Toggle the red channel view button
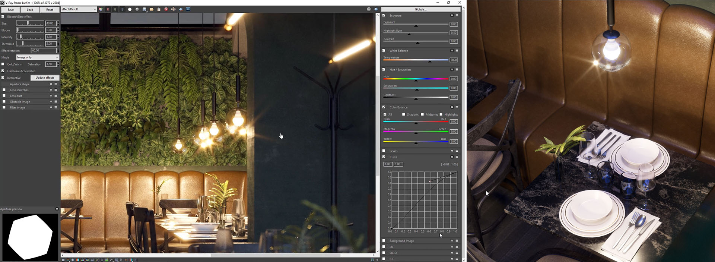The height and width of the screenshot is (262, 715). [x=108, y=9]
